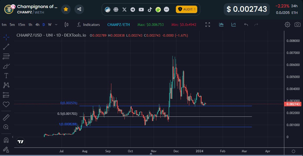Viewport: 303px width, 156px height.
Task: Click the 2024 label on time axis
Action: point(199,151)
